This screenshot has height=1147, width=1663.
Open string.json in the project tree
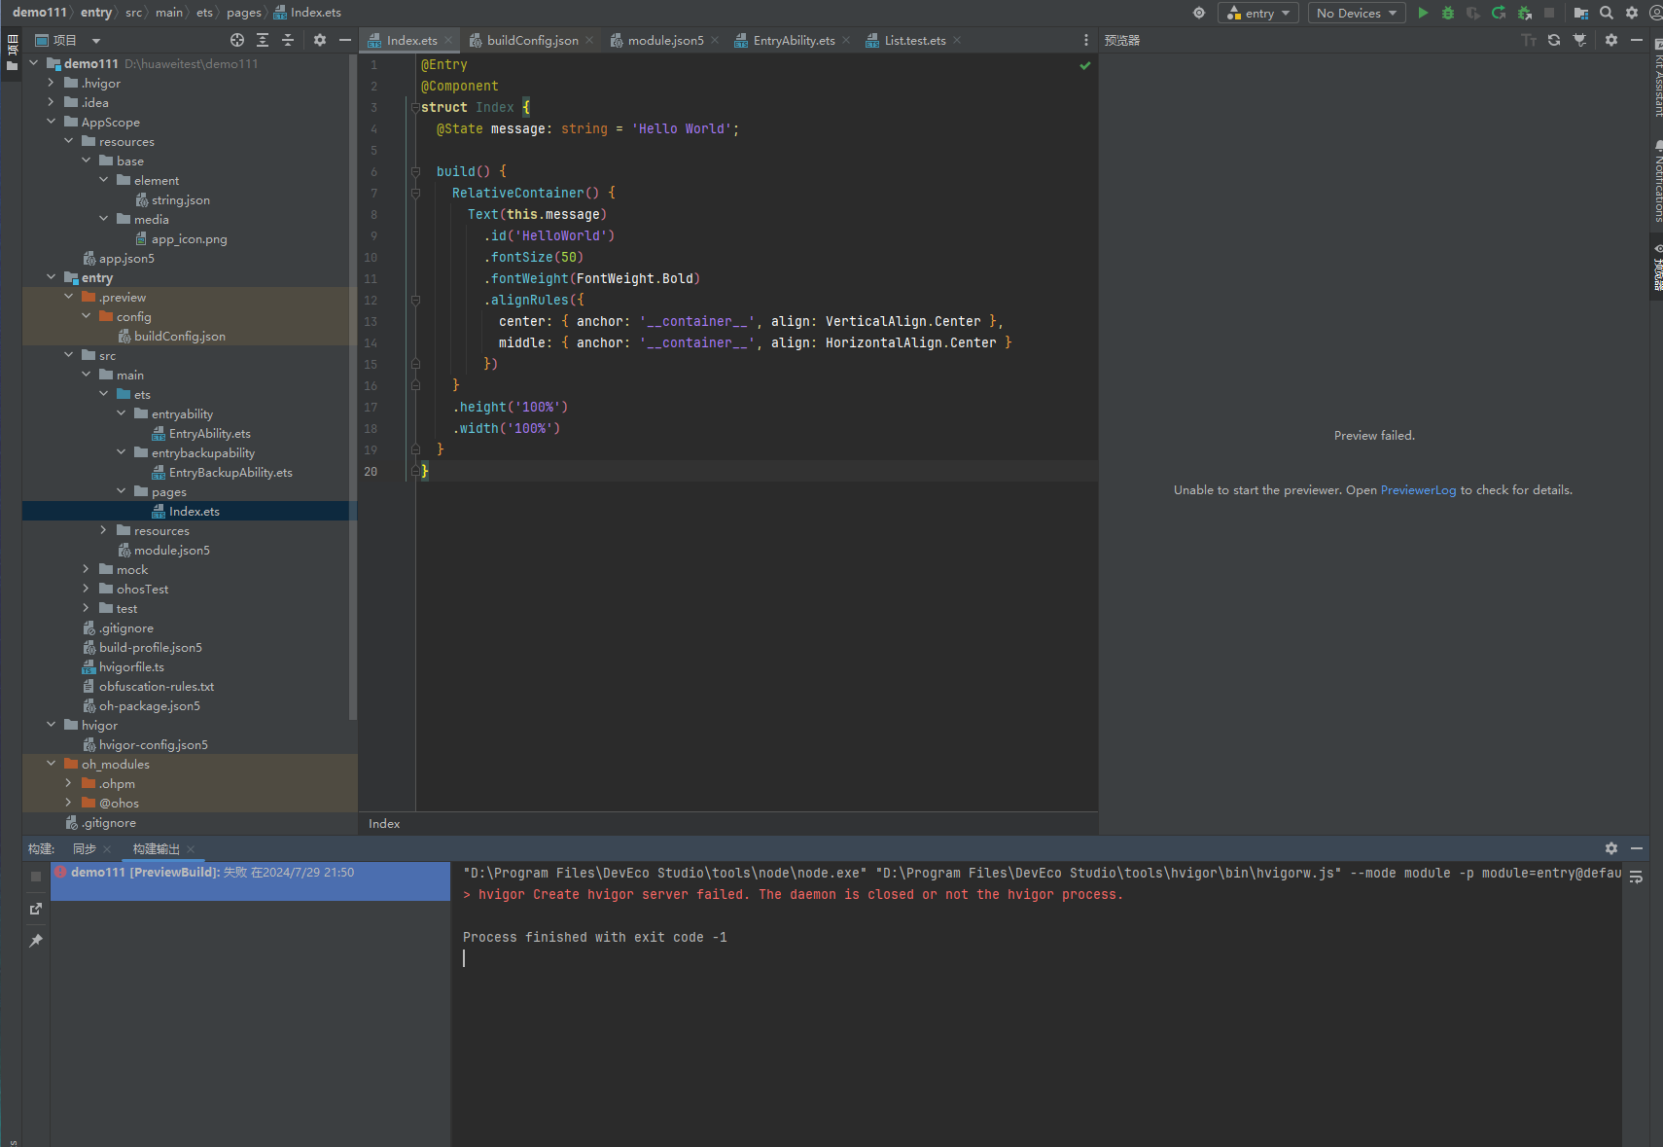(180, 199)
